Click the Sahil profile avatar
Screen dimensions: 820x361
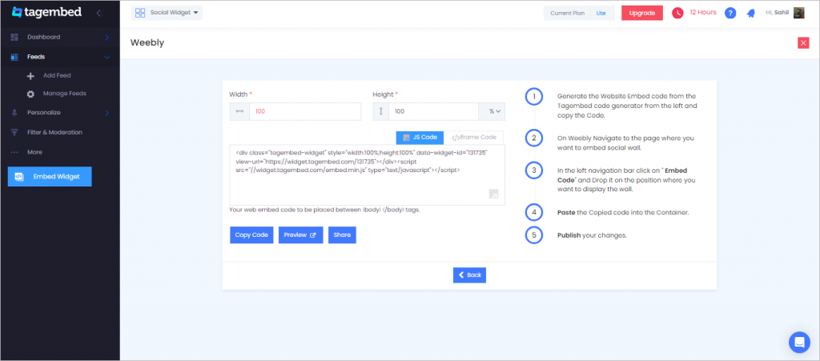point(799,13)
